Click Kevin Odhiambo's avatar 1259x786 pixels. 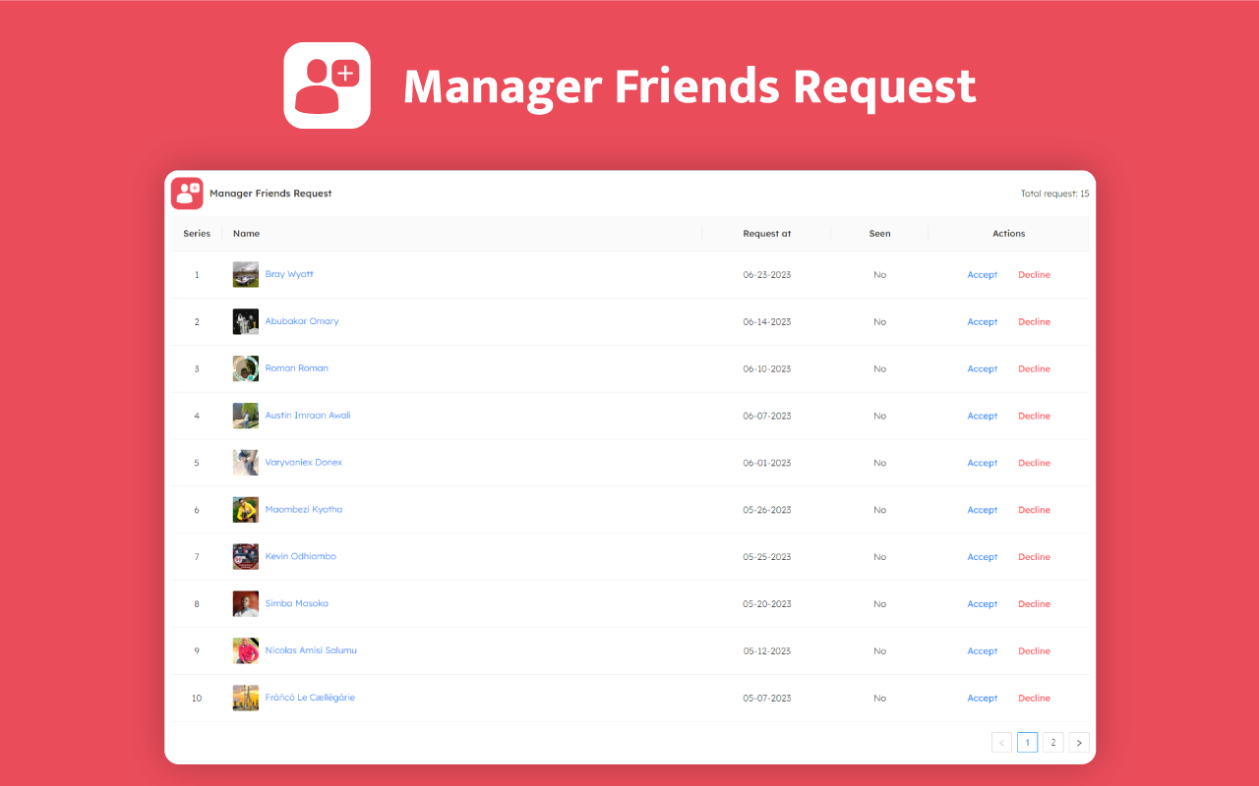[x=245, y=556]
